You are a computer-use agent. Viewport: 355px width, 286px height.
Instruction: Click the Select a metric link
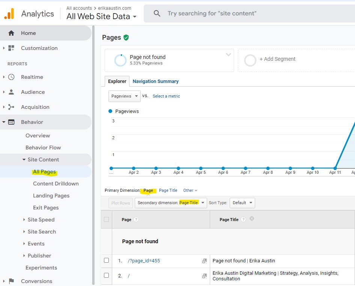[166, 96]
